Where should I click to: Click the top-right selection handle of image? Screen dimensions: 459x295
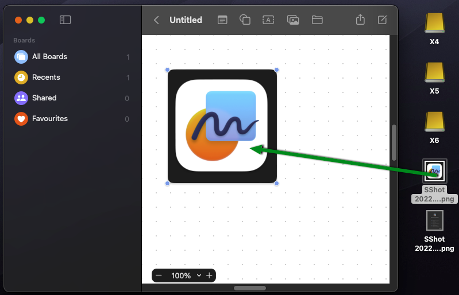(x=277, y=69)
